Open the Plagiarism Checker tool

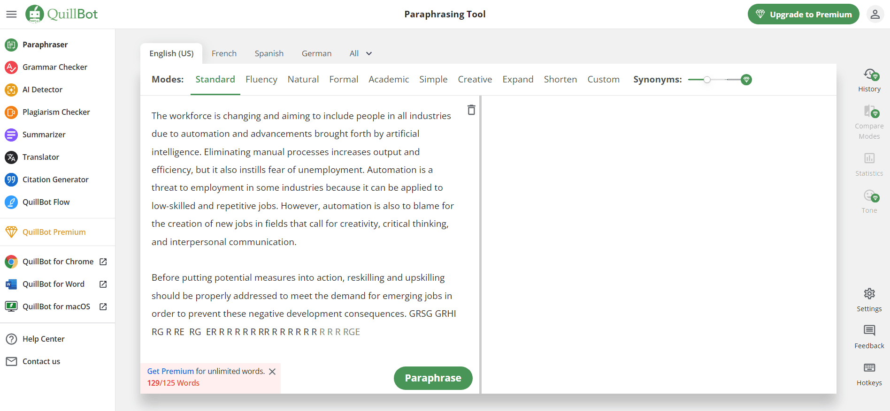[56, 112]
